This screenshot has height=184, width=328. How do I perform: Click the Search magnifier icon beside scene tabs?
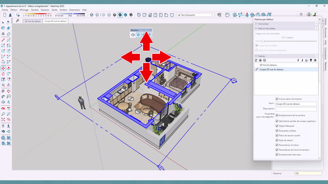point(17,21)
